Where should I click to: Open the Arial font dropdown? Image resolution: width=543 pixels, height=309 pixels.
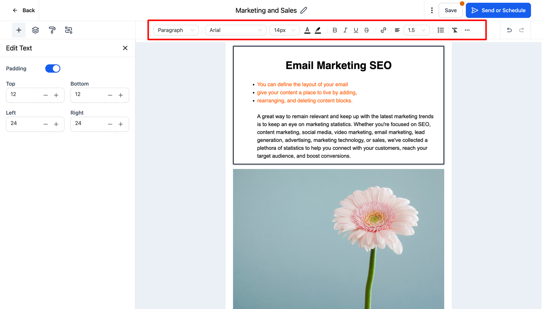pos(236,30)
